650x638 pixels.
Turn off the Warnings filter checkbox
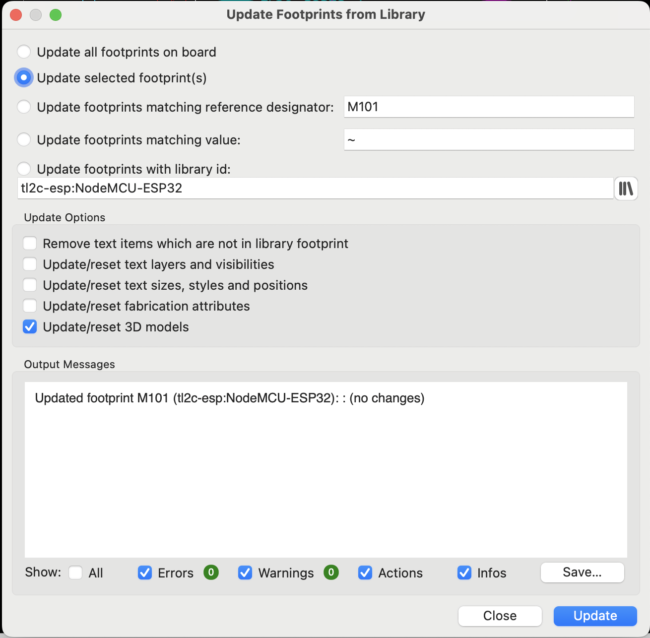pyautogui.click(x=245, y=573)
